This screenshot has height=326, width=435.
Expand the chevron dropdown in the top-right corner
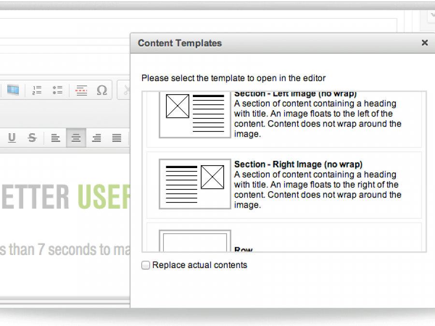[x=431, y=15]
